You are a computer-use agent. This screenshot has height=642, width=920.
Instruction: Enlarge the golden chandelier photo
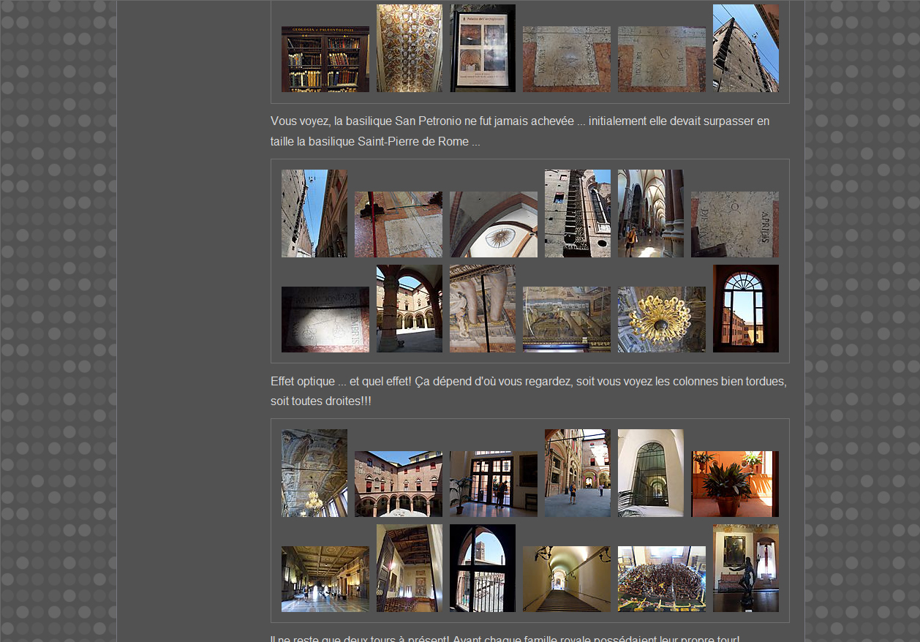click(661, 320)
